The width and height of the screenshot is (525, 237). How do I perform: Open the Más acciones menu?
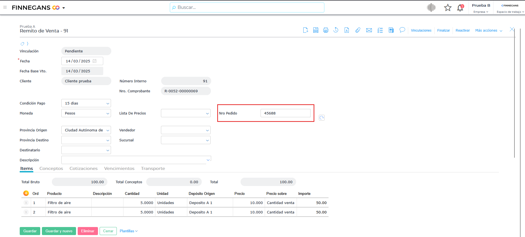tap(488, 30)
